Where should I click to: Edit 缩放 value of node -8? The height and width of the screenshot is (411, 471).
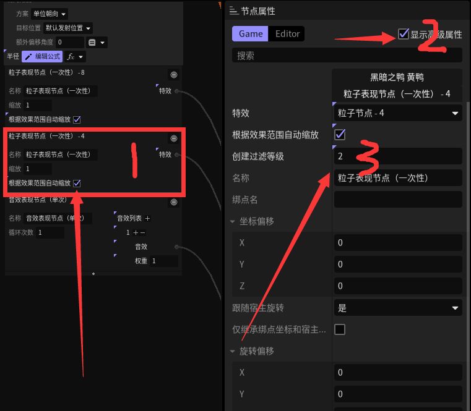[x=38, y=105]
